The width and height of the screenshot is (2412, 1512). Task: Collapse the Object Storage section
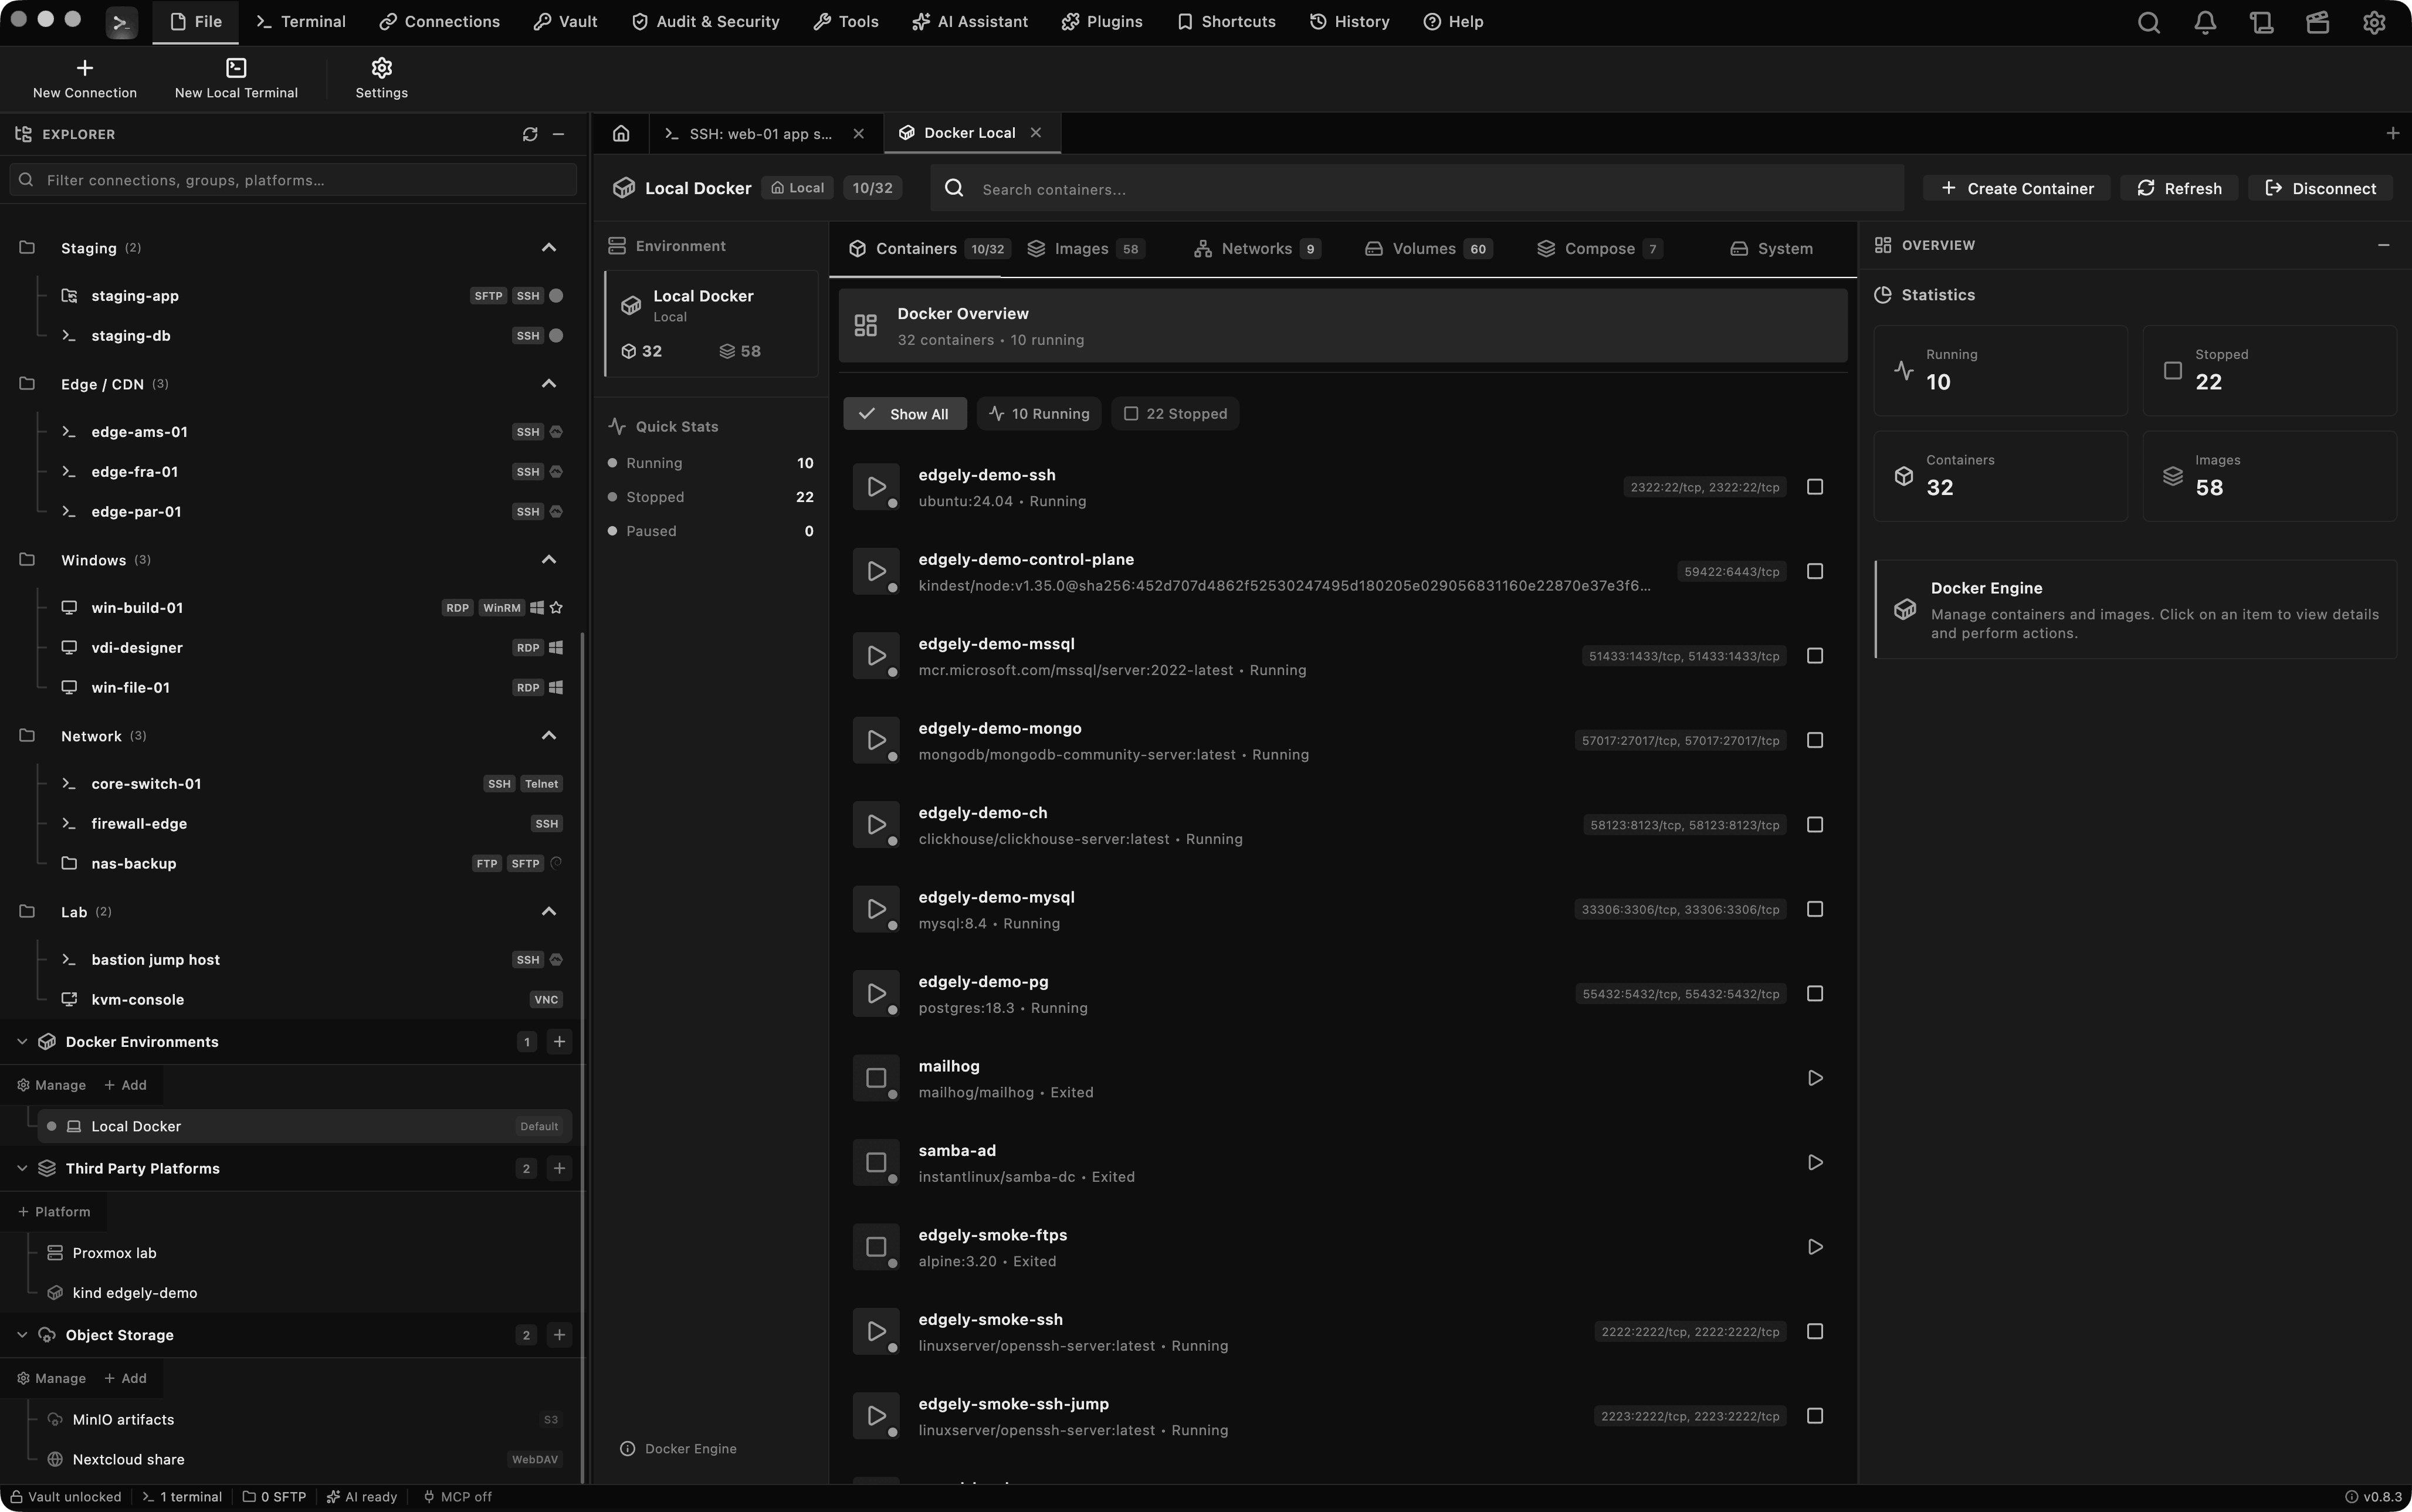coord(22,1335)
